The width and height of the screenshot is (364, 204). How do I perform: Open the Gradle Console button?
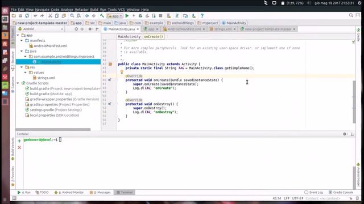click(x=341, y=192)
